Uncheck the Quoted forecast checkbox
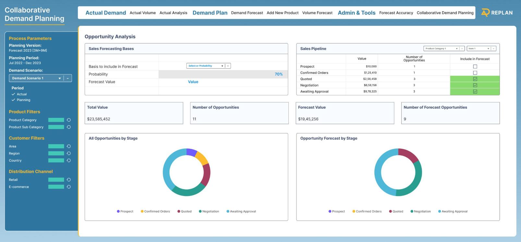Viewport: 521px width, 242px height. tap(475, 79)
